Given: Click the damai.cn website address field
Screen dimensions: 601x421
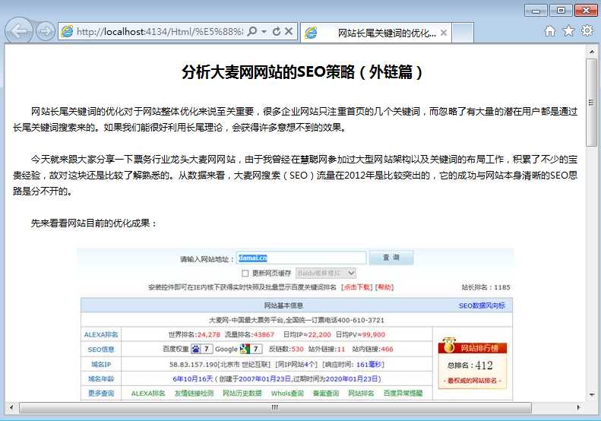Looking at the screenshot, I should [301, 258].
